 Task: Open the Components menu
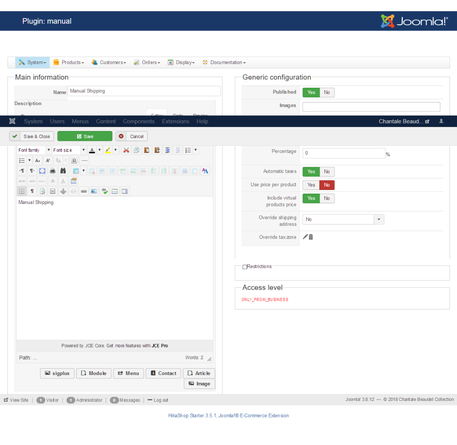click(139, 121)
